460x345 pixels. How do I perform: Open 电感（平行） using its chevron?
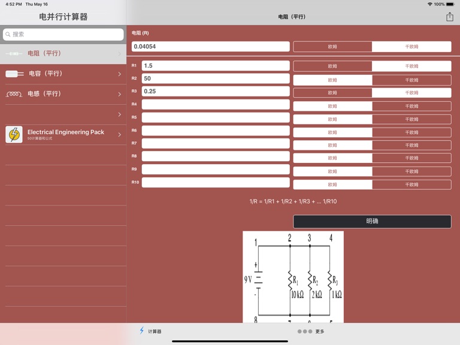pyautogui.click(x=119, y=94)
